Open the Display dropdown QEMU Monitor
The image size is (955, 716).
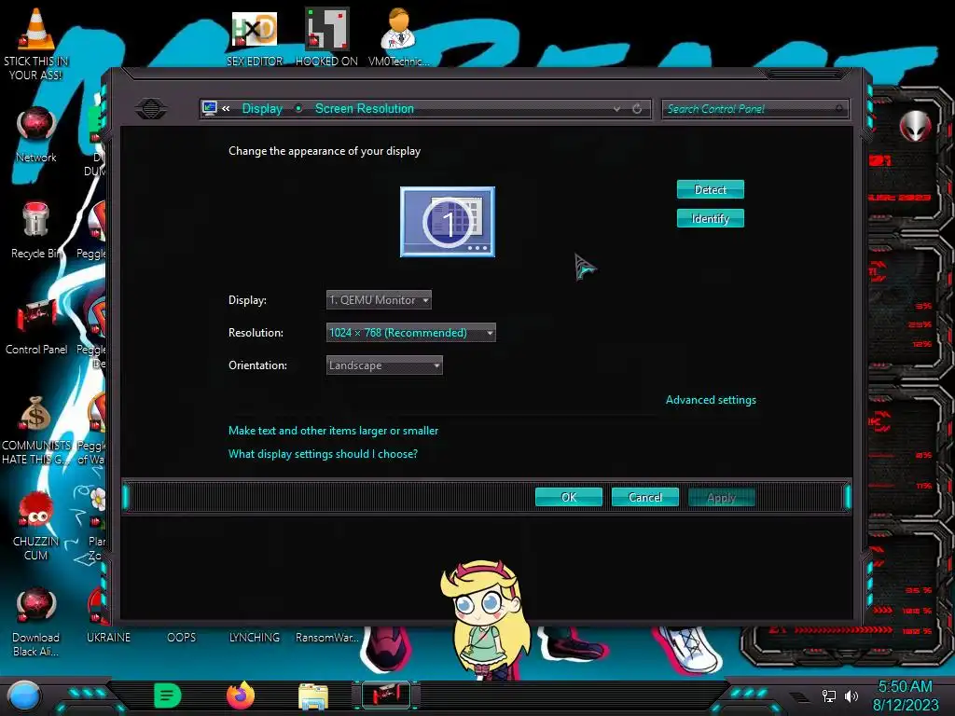click(x=379, y=299)
